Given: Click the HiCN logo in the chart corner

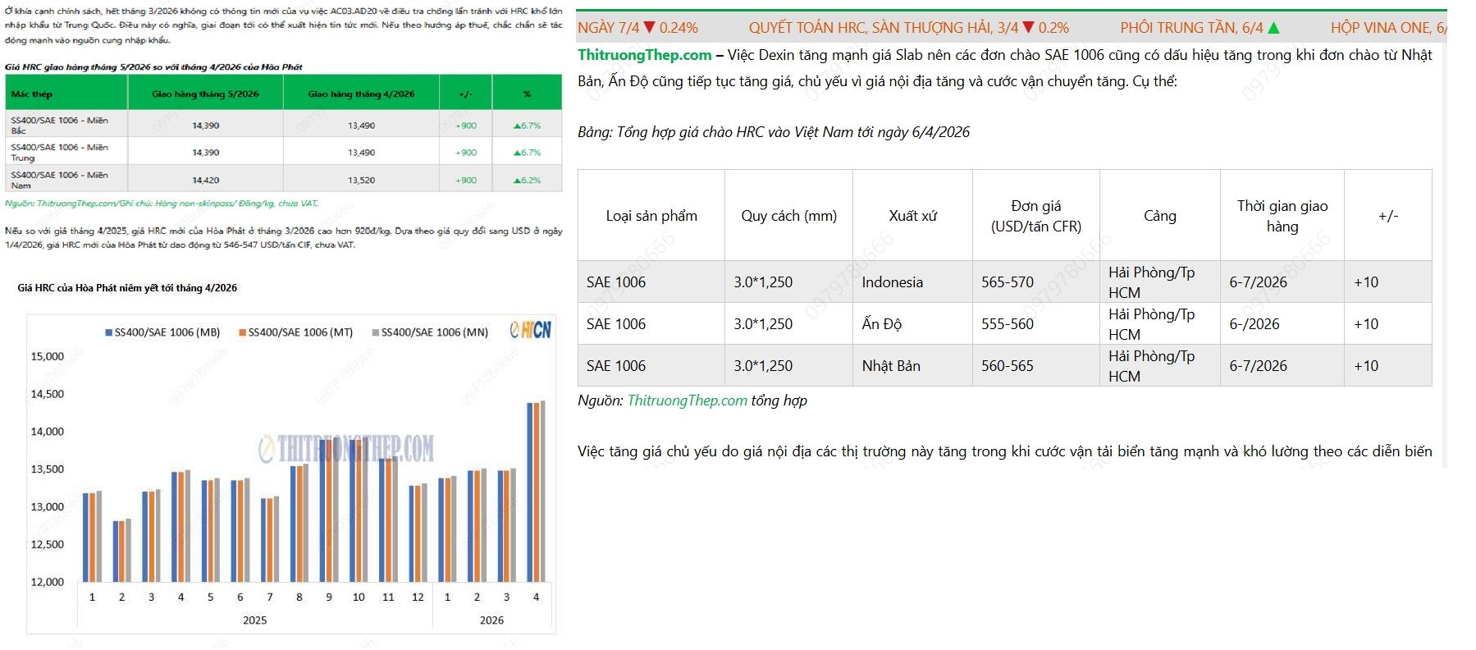Looking at the screenshot, I should [530, 330].
